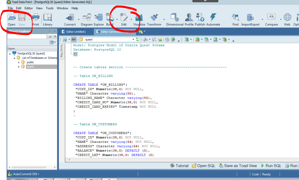Open the SQL Edit tool in the main toolbar

(x=124, y=20)
